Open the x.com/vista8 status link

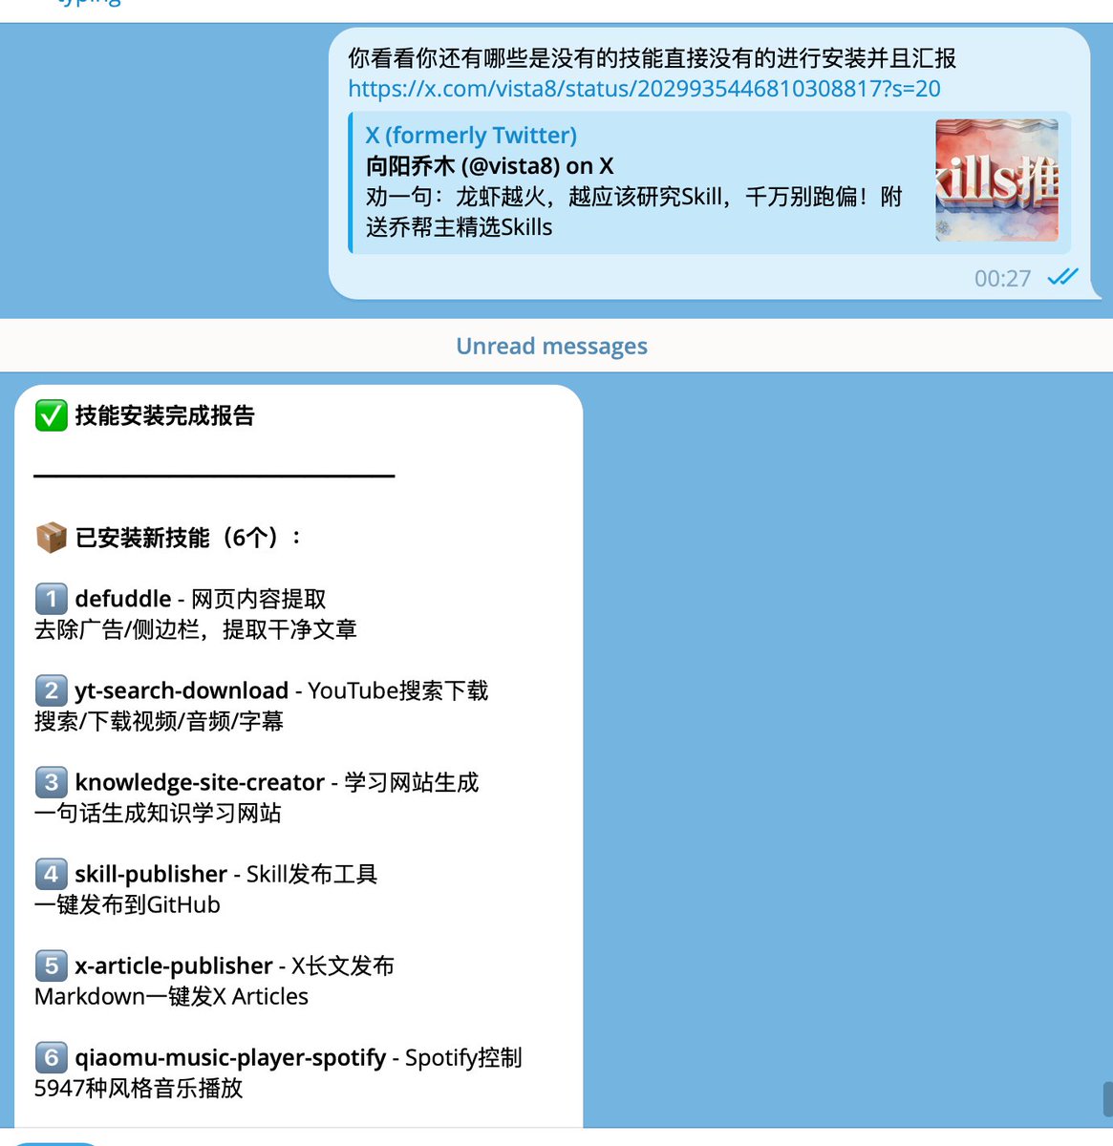(x=644, y=89)
